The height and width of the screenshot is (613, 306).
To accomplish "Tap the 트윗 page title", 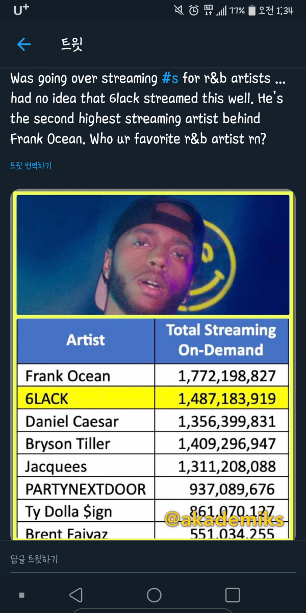I will click(71, 44).
